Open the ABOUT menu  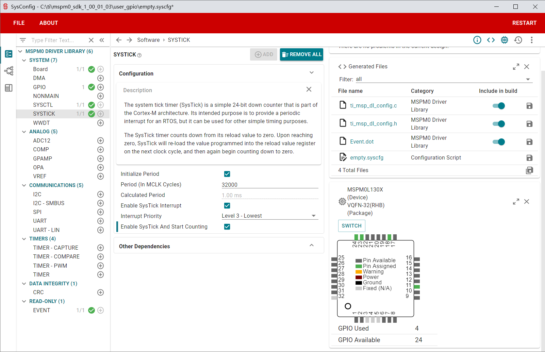[49, 23]
